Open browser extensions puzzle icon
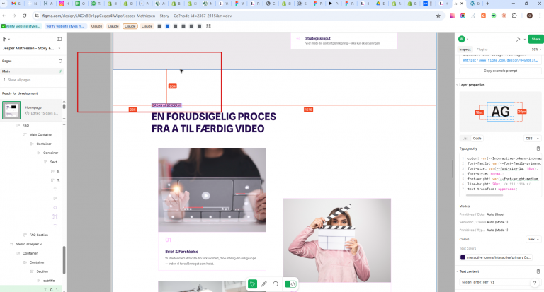Screen dimensions: 544x292 (514, 16)
